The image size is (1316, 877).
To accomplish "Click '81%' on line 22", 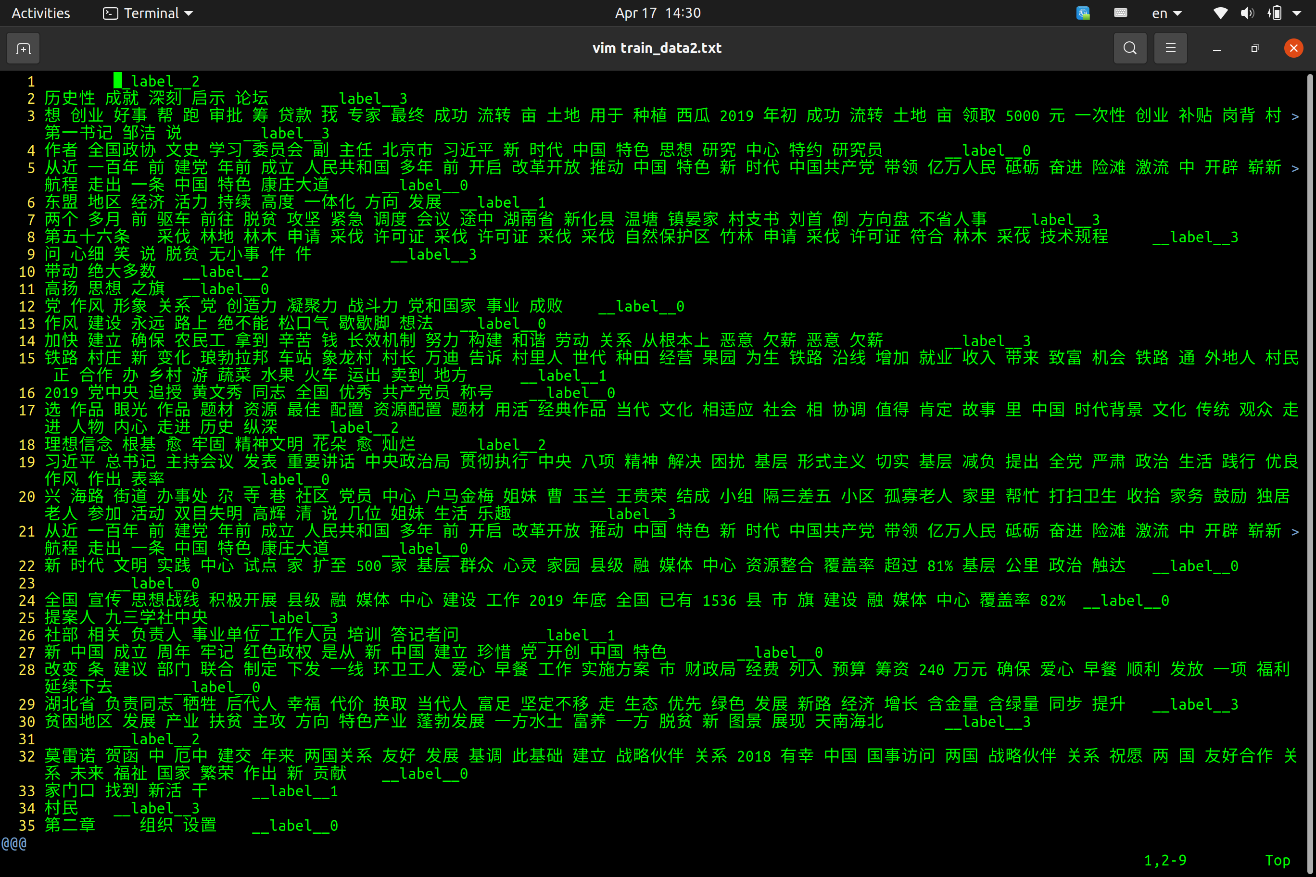I will 940,566.
